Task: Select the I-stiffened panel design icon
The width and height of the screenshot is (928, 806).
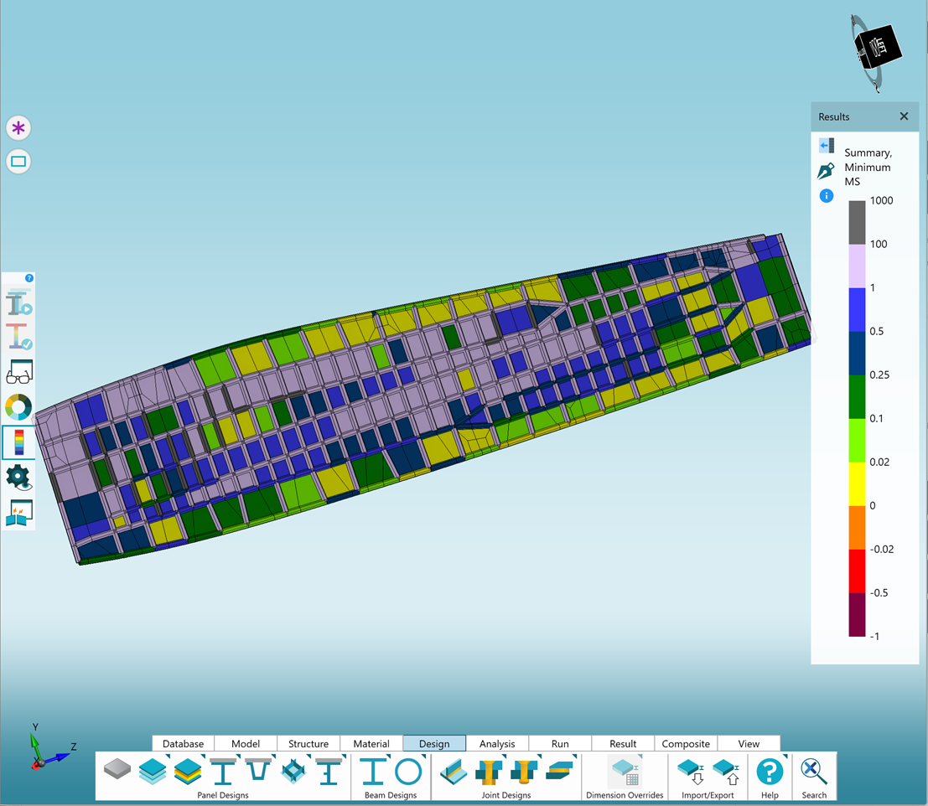Action: (x=223, y=771)
